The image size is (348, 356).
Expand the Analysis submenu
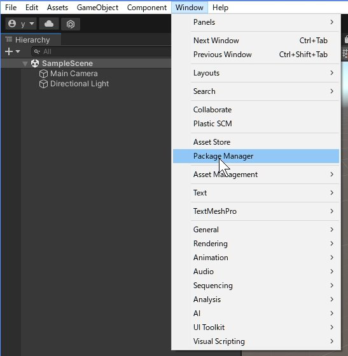[x=256, y=300]
